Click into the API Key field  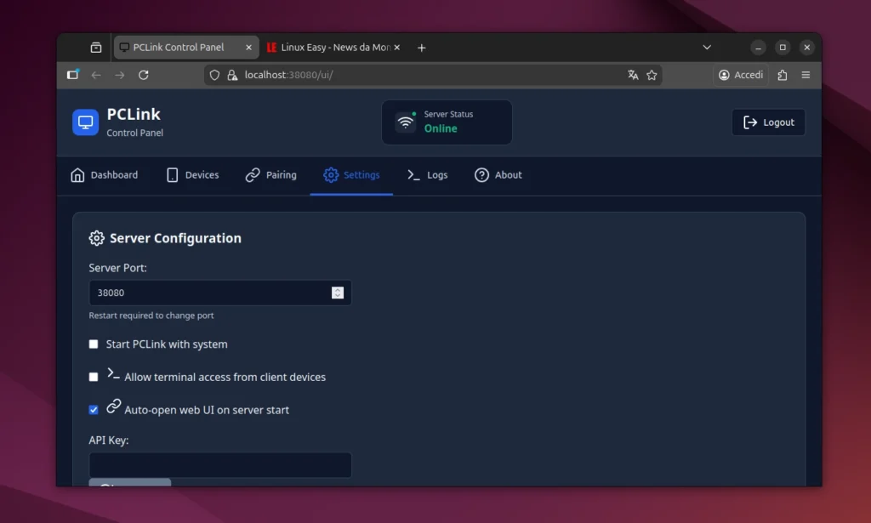coord(219,465)
